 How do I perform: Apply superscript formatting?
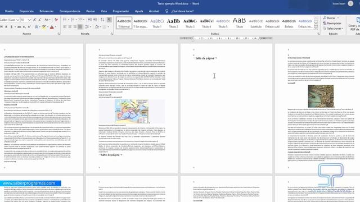point(29,27)
